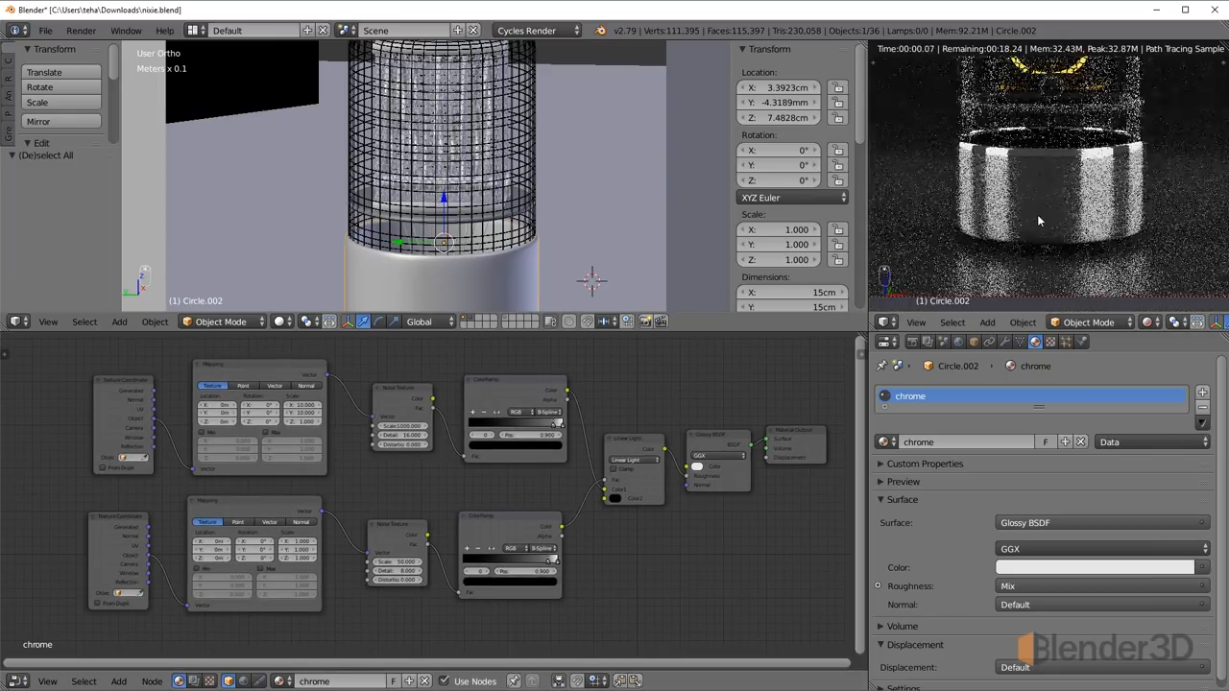This screenshot has width=1229, height=691.
Task: Unlink the chrome material with X icon
Action: tap(1081, 441)
